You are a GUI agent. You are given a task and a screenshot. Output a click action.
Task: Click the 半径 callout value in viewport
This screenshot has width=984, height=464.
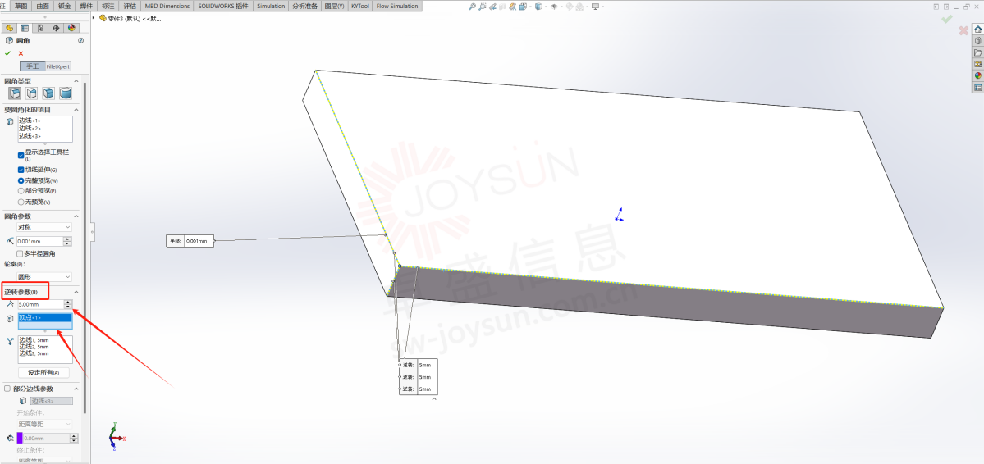[197, 241]
